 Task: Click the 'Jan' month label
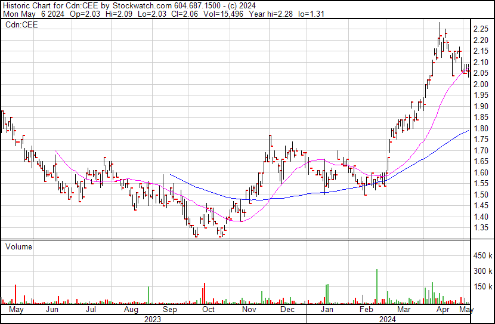point(327,309)
